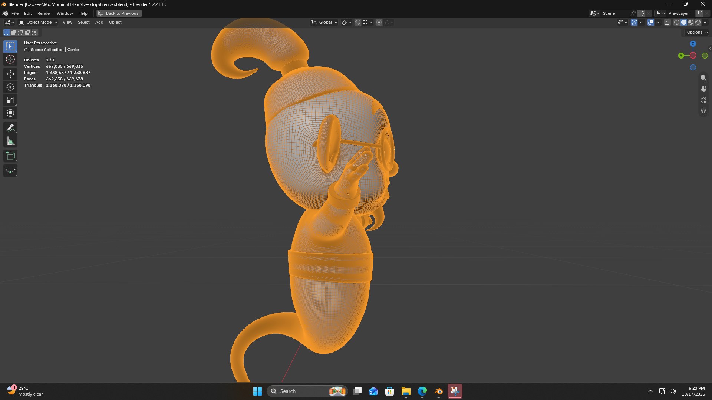Toggle the camera view icon

coord(703,100)
